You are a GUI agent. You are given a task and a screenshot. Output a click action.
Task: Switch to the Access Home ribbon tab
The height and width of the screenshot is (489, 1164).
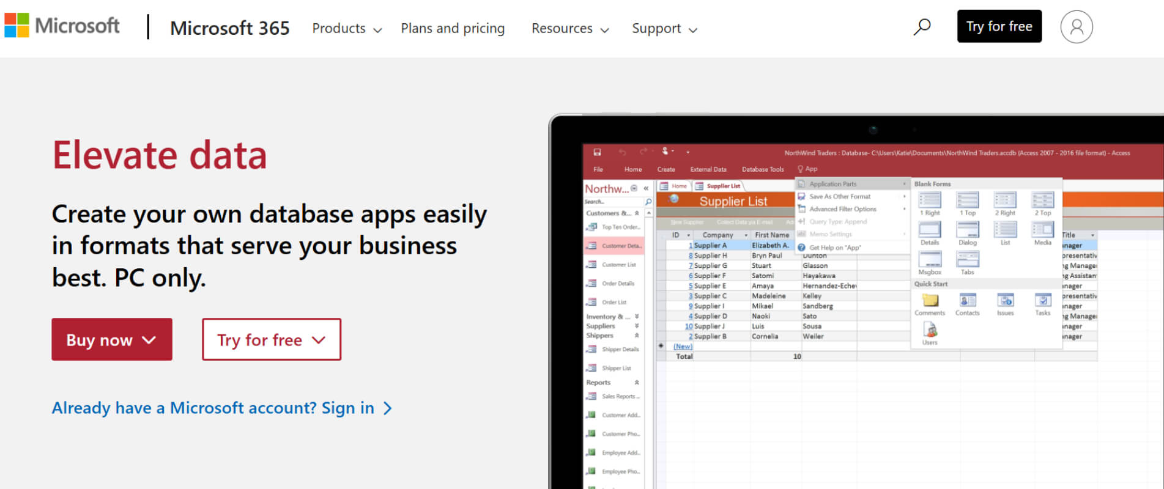633,169
